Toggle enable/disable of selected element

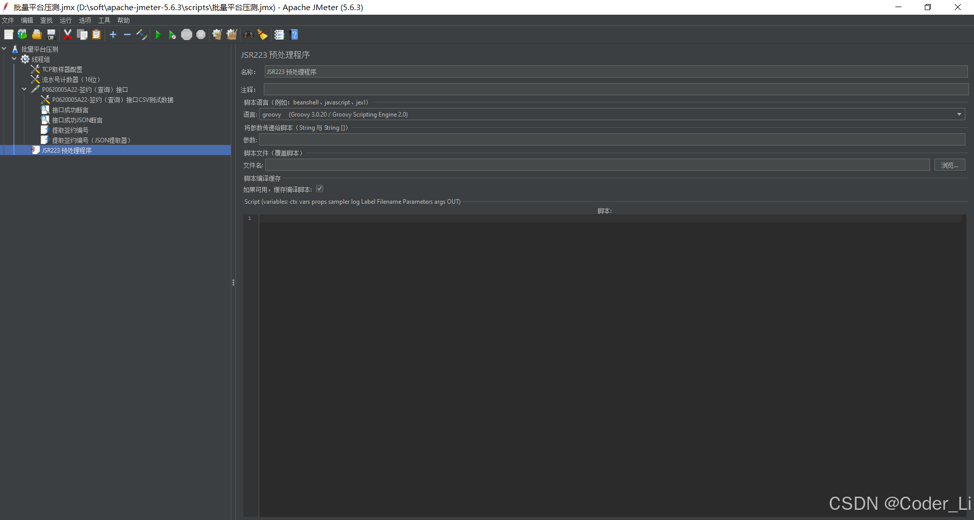click(x=142, y=34)
